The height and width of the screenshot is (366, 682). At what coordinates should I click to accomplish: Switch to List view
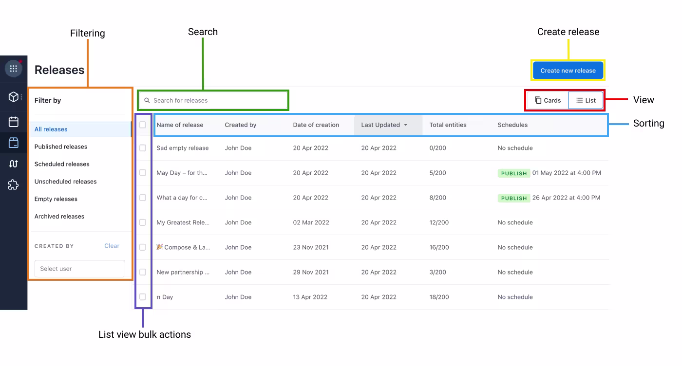click(x=586, y=100)
